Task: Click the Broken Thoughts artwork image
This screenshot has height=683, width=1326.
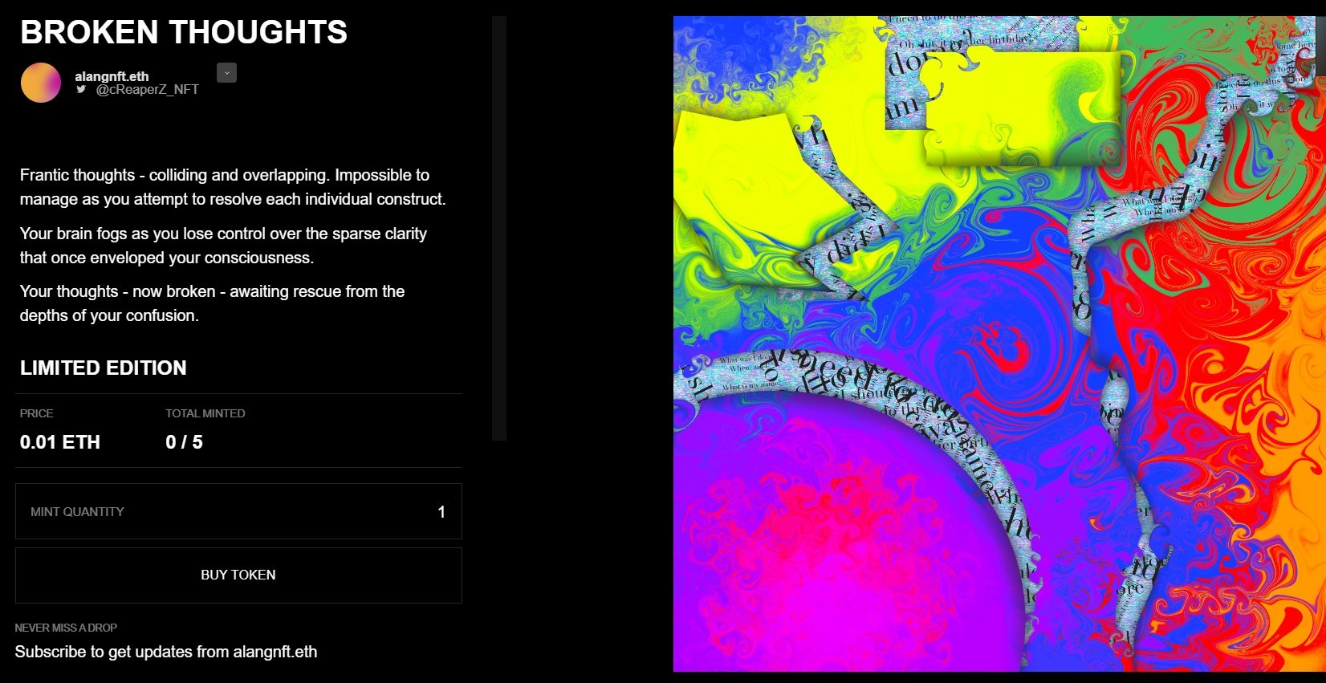Action: [x=999, y=344]
